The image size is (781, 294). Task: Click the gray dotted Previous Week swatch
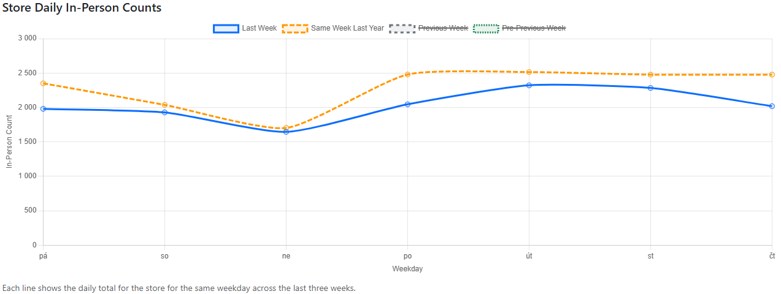[x=402, y=28]
